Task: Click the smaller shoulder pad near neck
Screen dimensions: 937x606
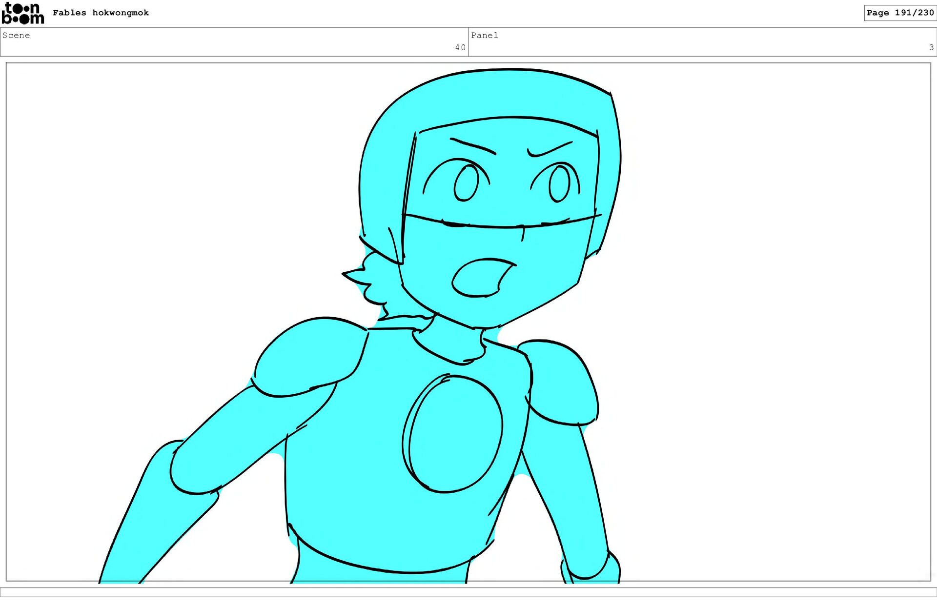Action: click(564, 383)
